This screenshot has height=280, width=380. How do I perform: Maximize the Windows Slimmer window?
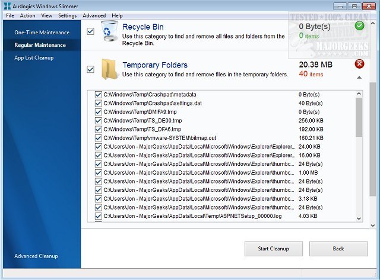point(354,7)
